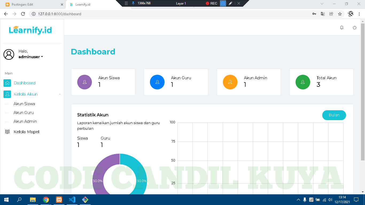Click the address bar URL field
The width and height of the screenshot is (365, 205).
point(171,14)
